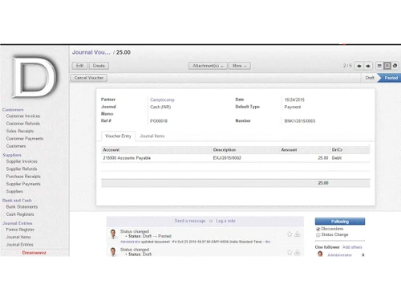Go to the previous record arrow
Viewport: 401px width, 301px height.
(359, 66)
